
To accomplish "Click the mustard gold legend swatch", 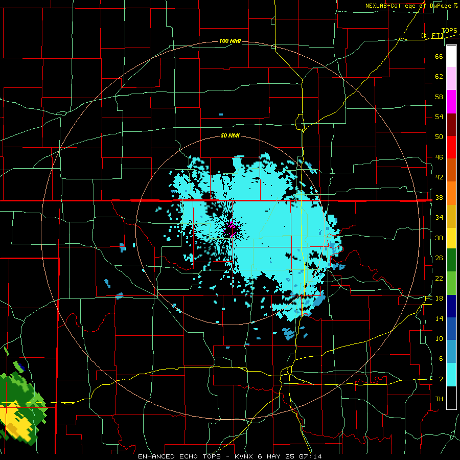I will pyautogui.click(x=451, y=216).
